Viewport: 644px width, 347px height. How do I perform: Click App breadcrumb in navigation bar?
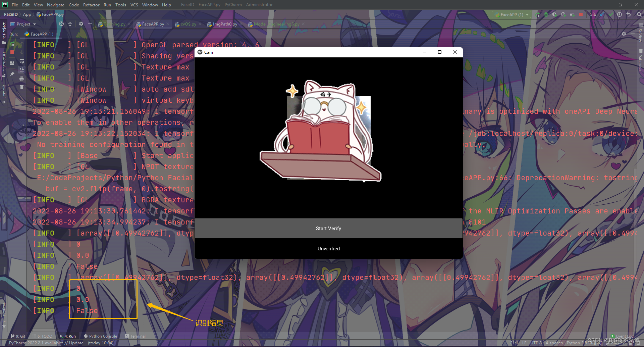(x=27, y=14)
